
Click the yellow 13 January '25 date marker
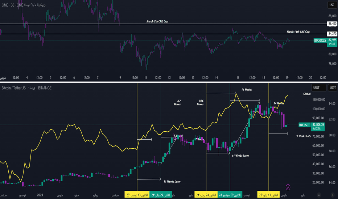pos(268,195)
